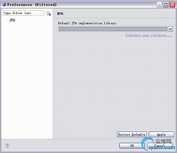
Task: Click the forward navigation arrow
Action: click(168, 13)
